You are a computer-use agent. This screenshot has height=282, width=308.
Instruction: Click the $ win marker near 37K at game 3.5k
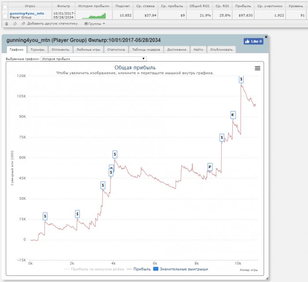click(103, 185)
